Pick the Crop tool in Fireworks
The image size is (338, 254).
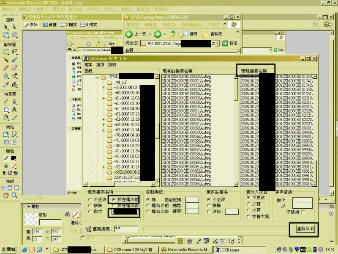14,35
